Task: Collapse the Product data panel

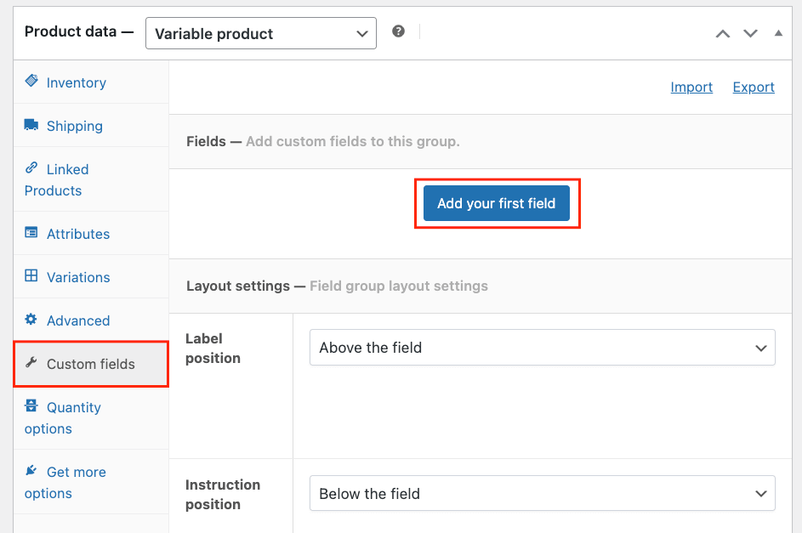Action: coord(778,33)
